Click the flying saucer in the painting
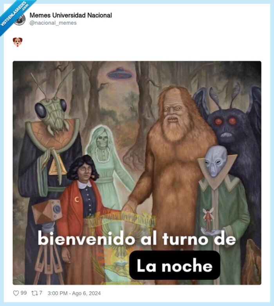The width and height of the screenshot is (274, 306). click(x=120, y=74)
